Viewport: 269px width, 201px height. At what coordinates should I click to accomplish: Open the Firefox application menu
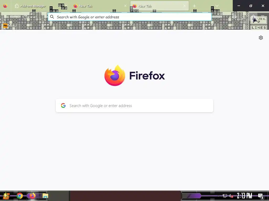pyautogui.click(x=262, y=17)
